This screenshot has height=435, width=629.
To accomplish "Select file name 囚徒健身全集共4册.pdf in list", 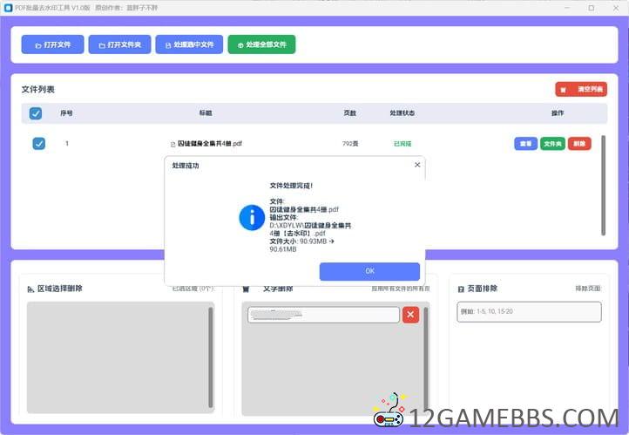I will coord(209,144).
